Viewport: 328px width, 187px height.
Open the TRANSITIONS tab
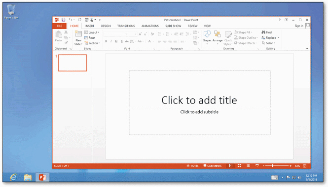(126, 26)
